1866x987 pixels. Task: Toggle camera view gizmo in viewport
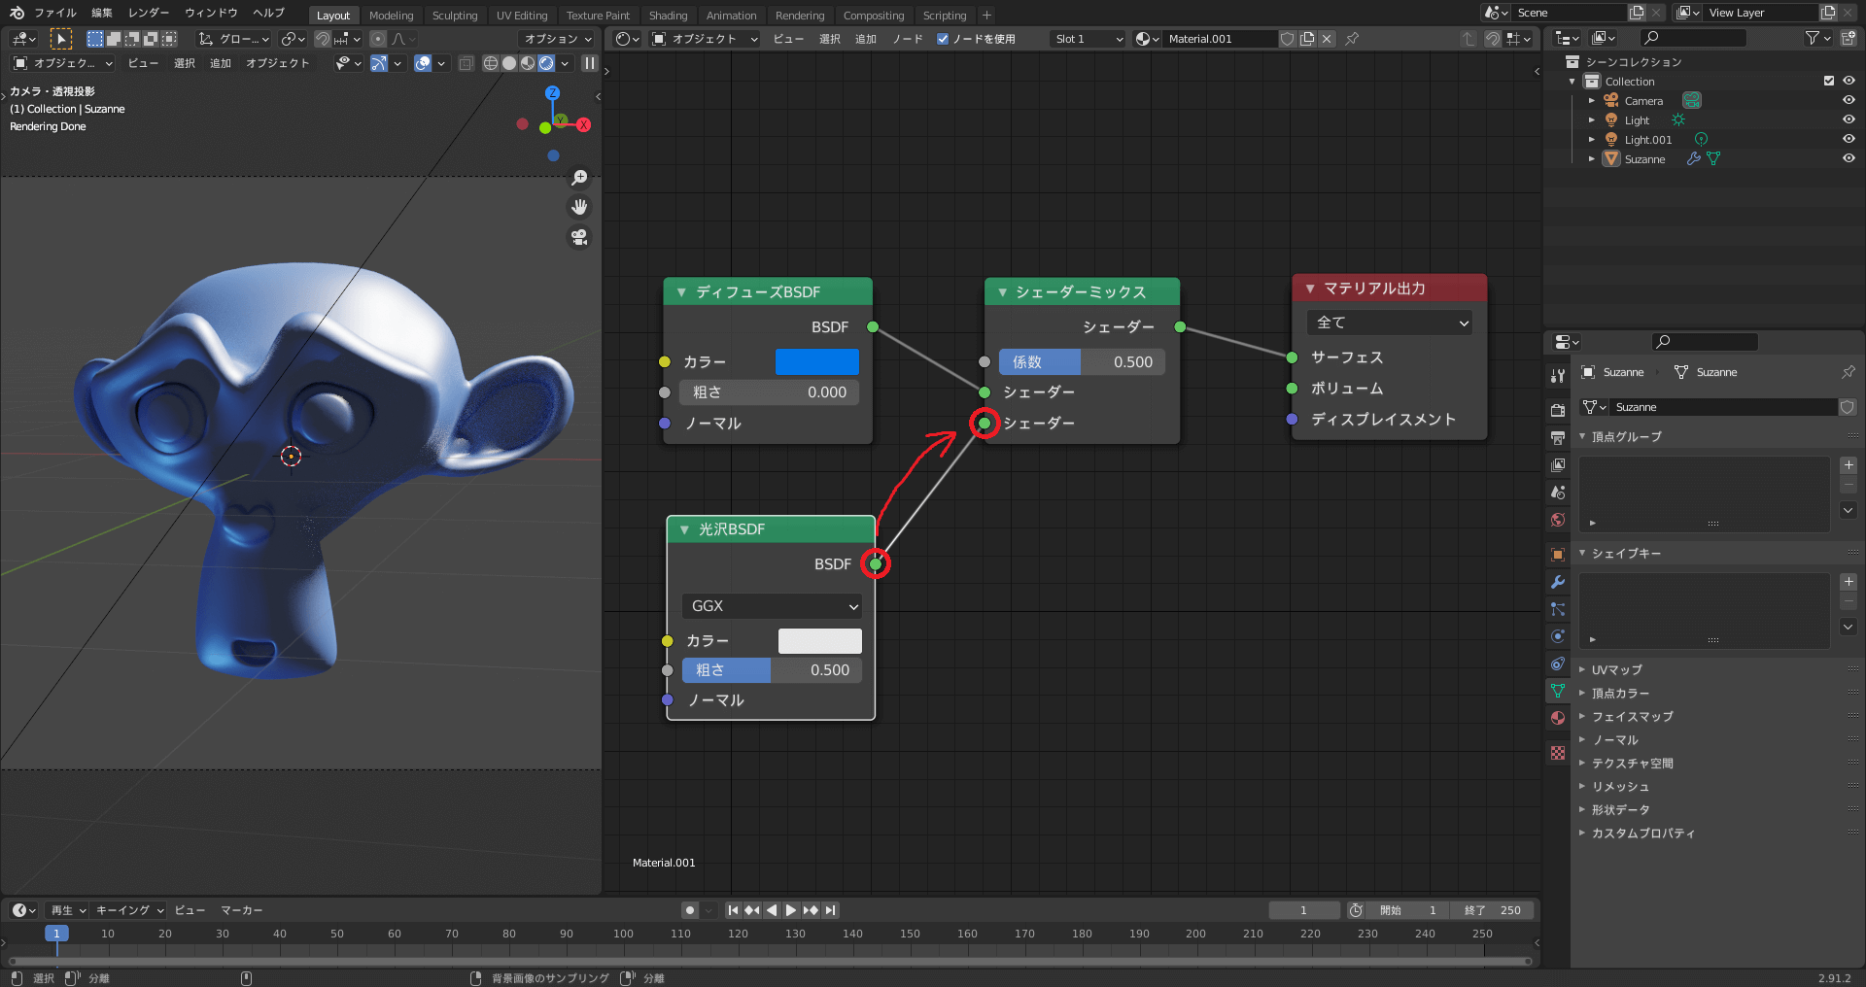(x=579, y=237)
